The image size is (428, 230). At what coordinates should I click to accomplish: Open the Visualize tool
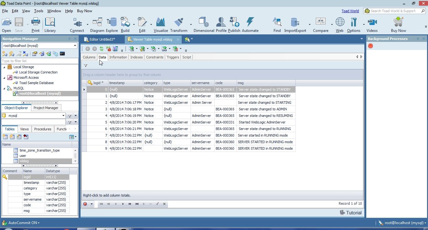point(161,25)
